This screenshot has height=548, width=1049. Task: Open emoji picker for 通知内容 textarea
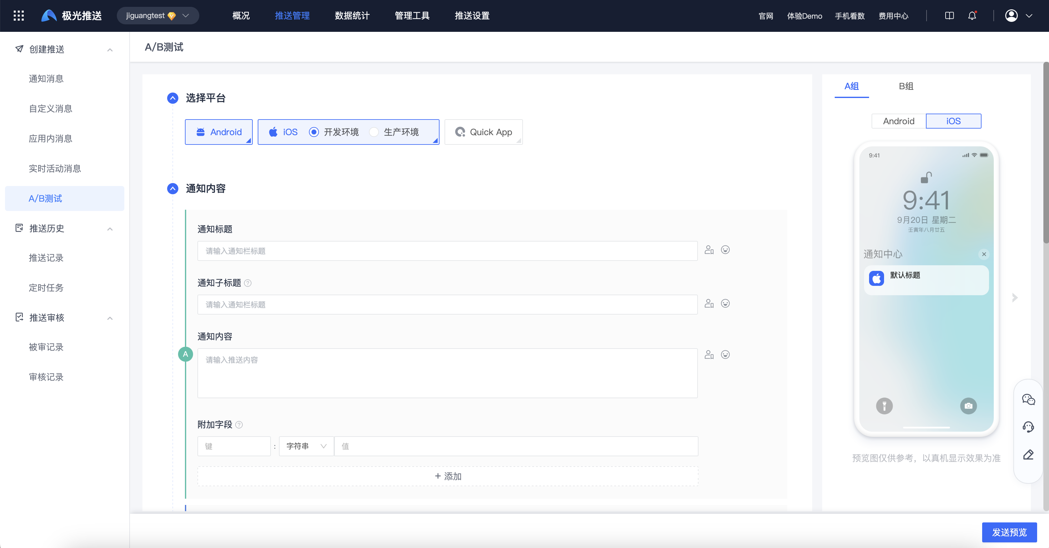pyautogui.click(x=725, y=355)
